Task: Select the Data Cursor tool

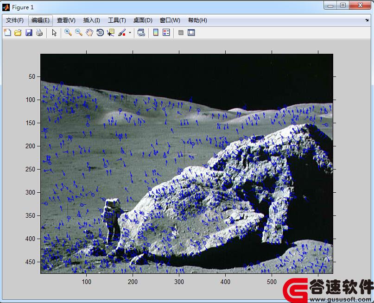Action: (x=111, y=32)
